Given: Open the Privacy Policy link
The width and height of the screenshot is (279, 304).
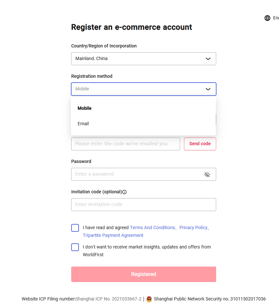Looking at the screenshot, I should coord(193,227).
